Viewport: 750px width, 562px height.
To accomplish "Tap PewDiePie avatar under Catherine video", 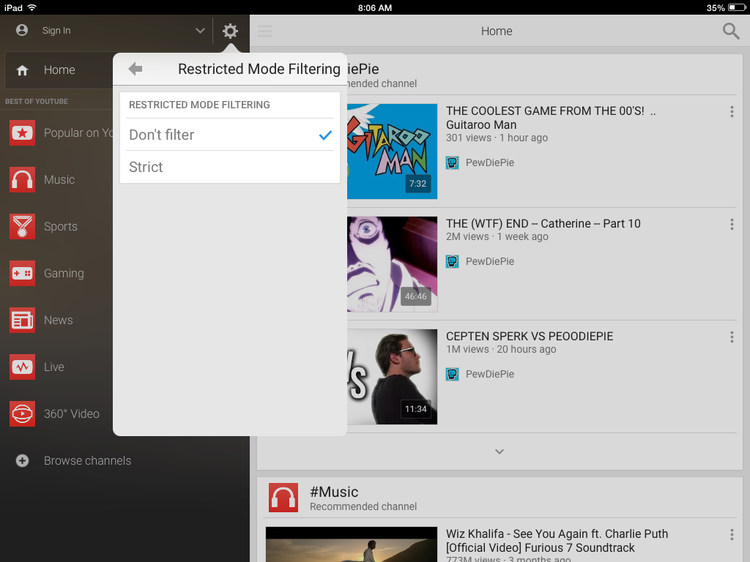I will tap(453, 261).
